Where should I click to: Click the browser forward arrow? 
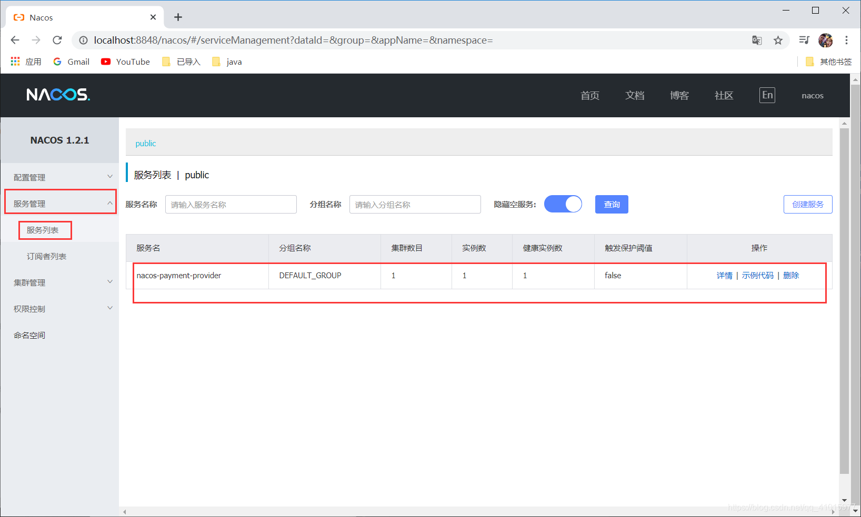36,40
